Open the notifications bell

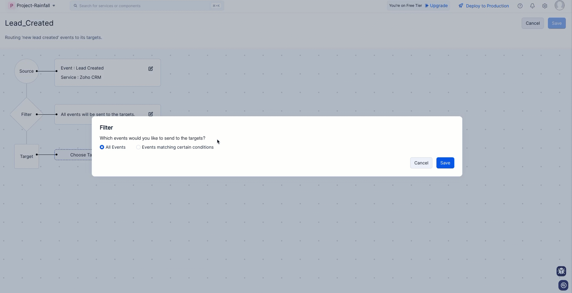(x=532, y=6)
